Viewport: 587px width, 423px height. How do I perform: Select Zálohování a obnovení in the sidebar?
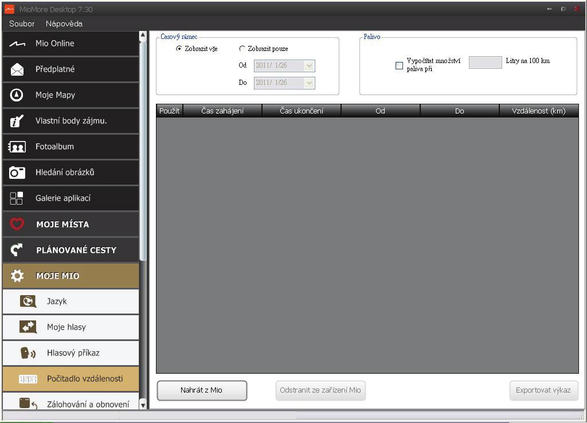(71, 401)
